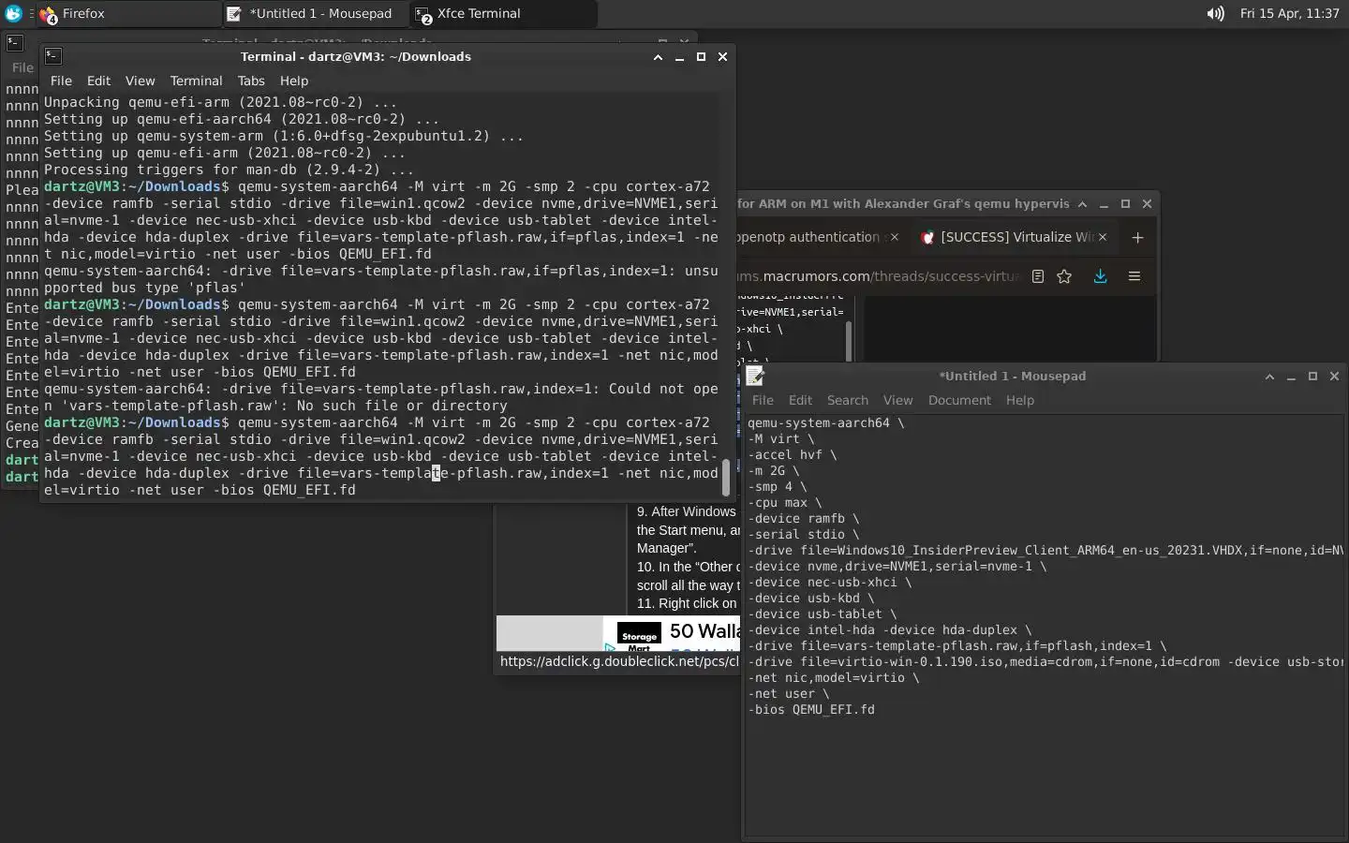Toggle Firefox reader view icon
This screenshot has width=1349, height=843.
point(1038,276)
